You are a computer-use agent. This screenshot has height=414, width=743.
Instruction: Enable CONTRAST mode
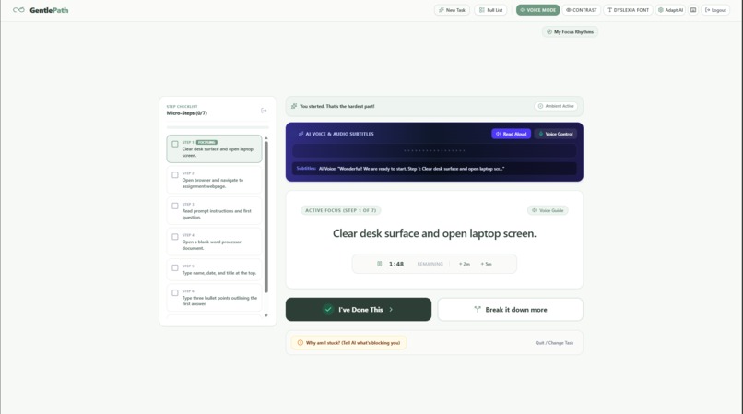coord(582,10)
